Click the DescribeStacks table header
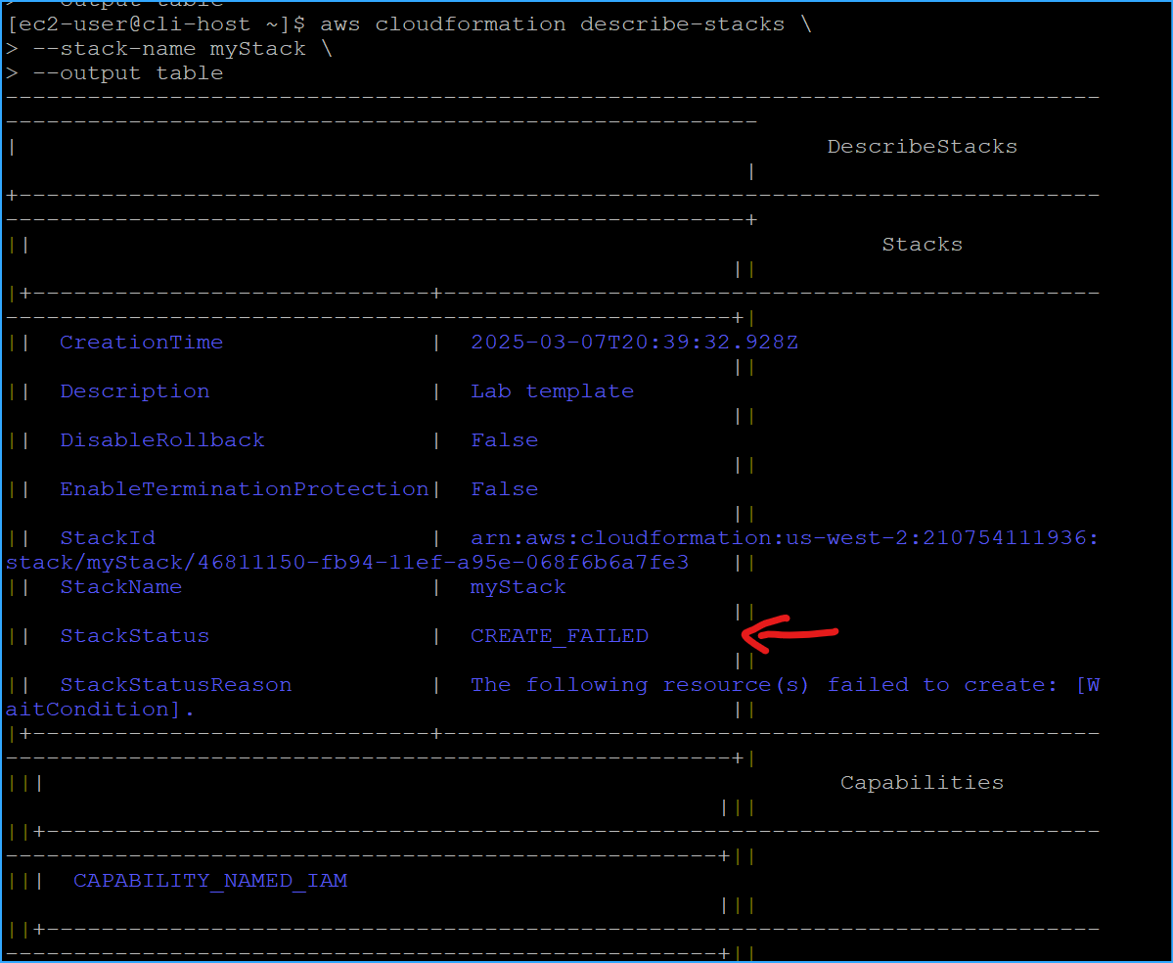 pos(921,146)
